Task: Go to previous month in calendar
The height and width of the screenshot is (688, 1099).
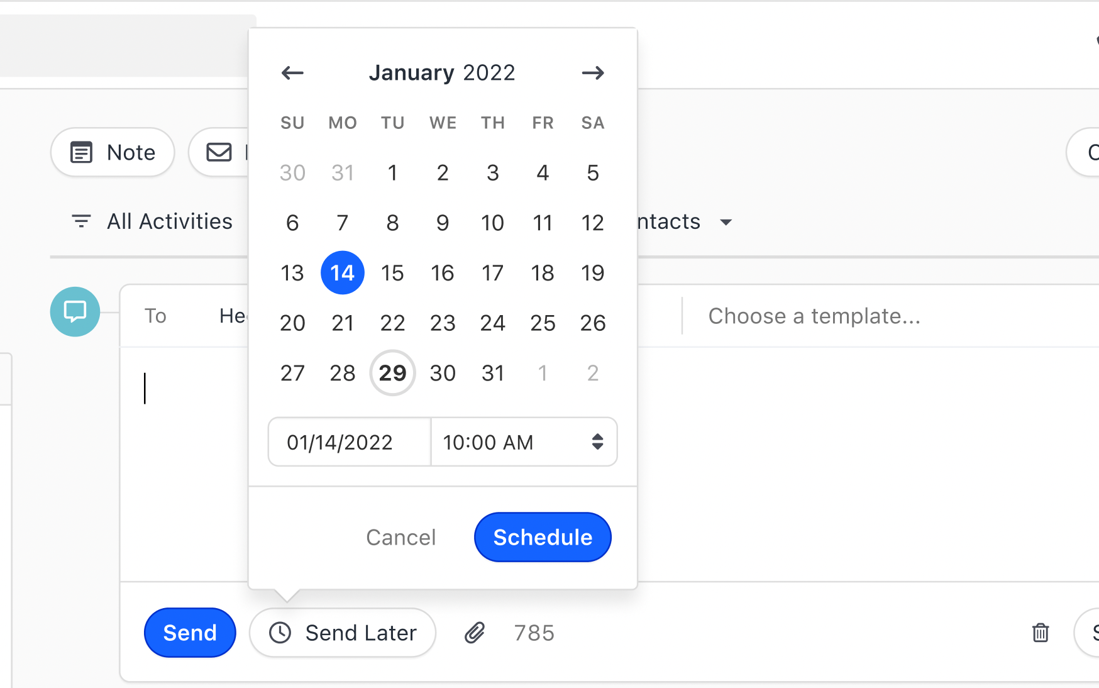Action: pos(292,73)
